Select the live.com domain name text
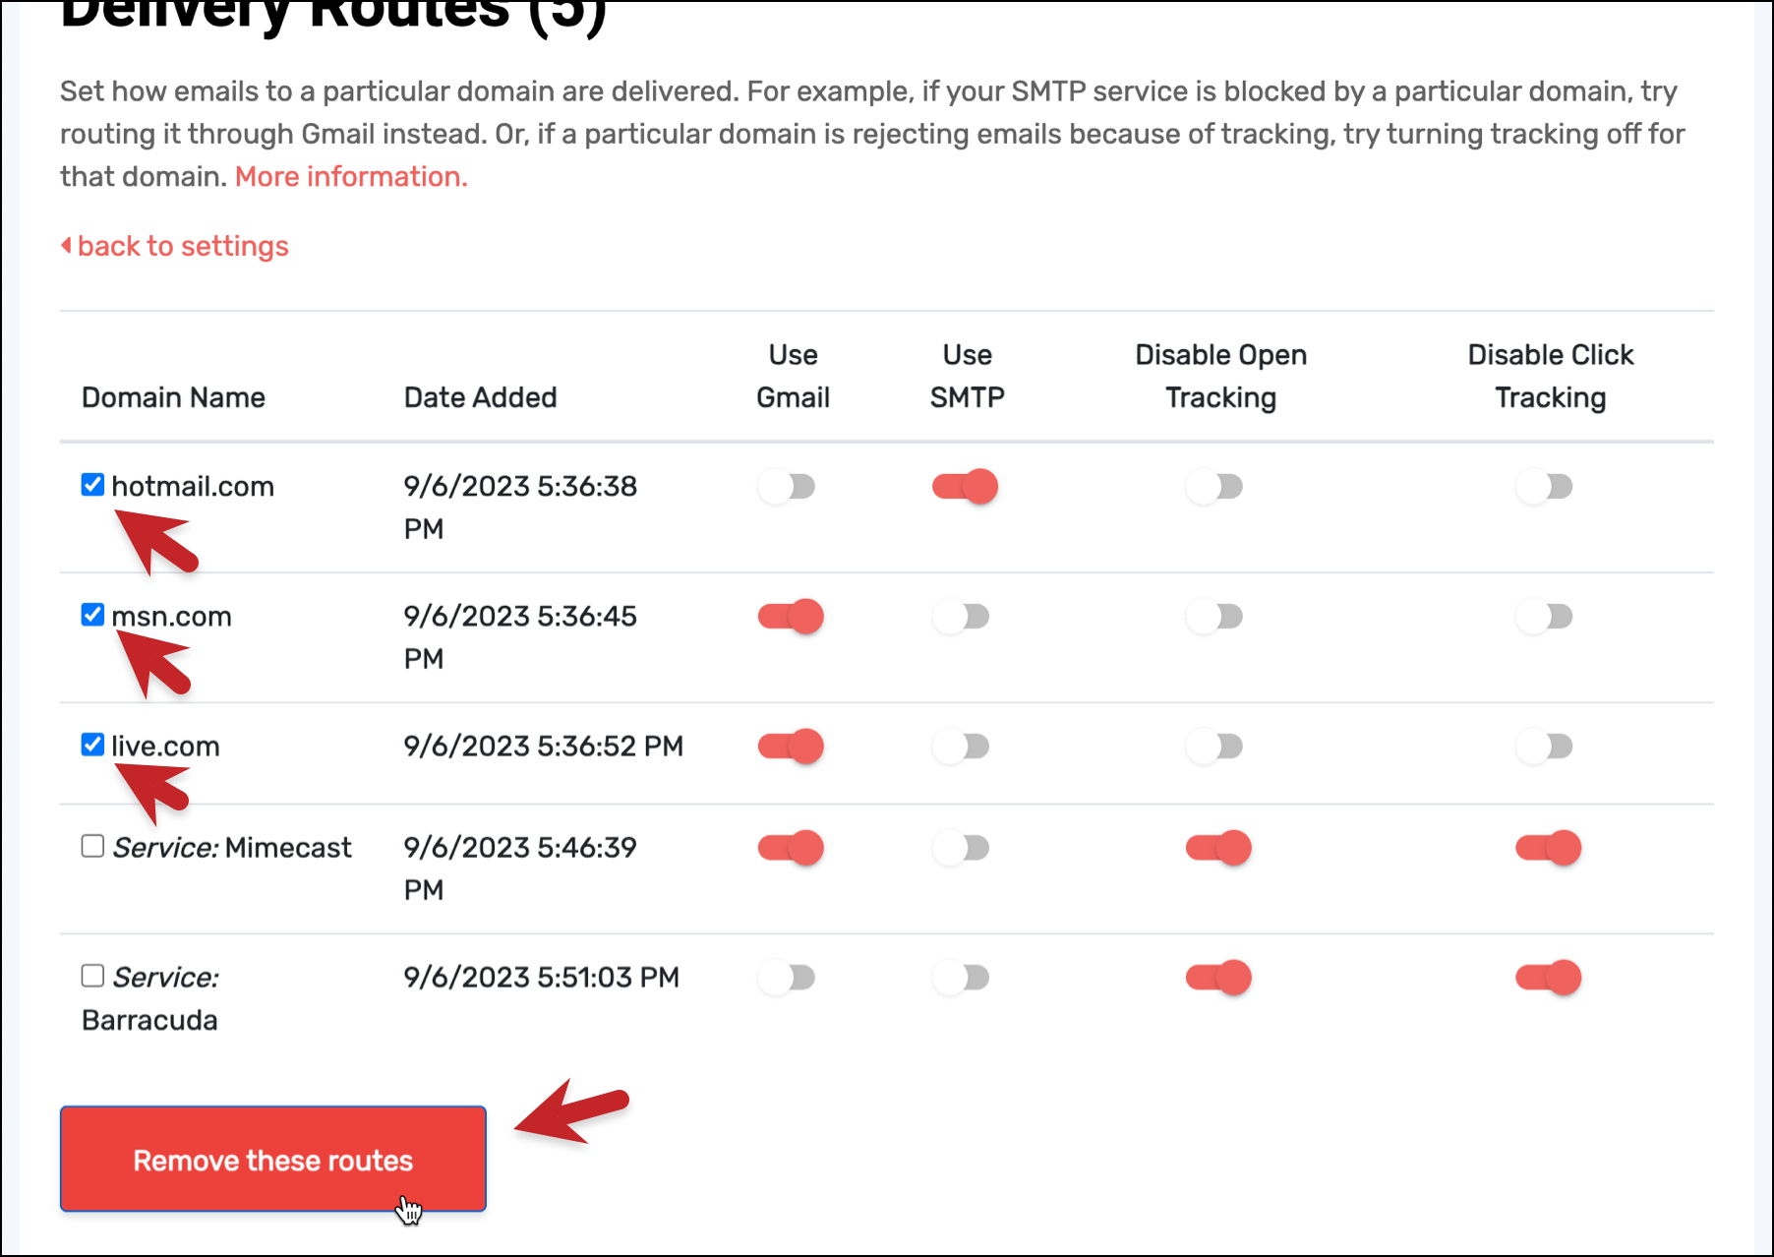 [165, 746]
